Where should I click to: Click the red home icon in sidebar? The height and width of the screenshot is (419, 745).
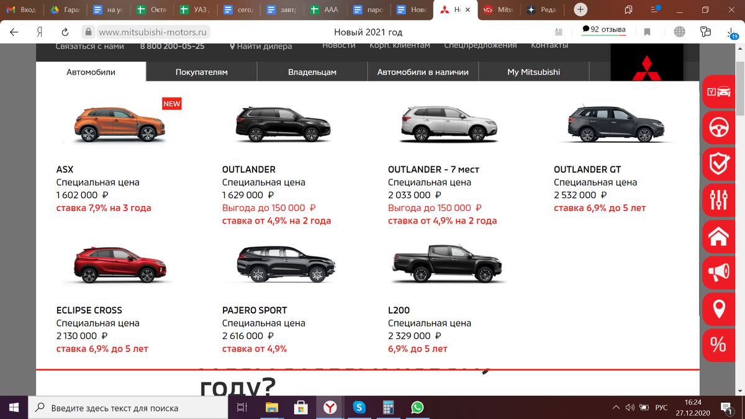click(x=718, y=237)
